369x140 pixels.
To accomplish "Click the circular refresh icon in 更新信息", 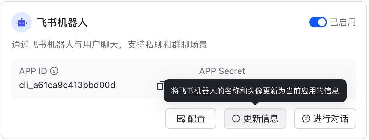I will click(236, 119).
